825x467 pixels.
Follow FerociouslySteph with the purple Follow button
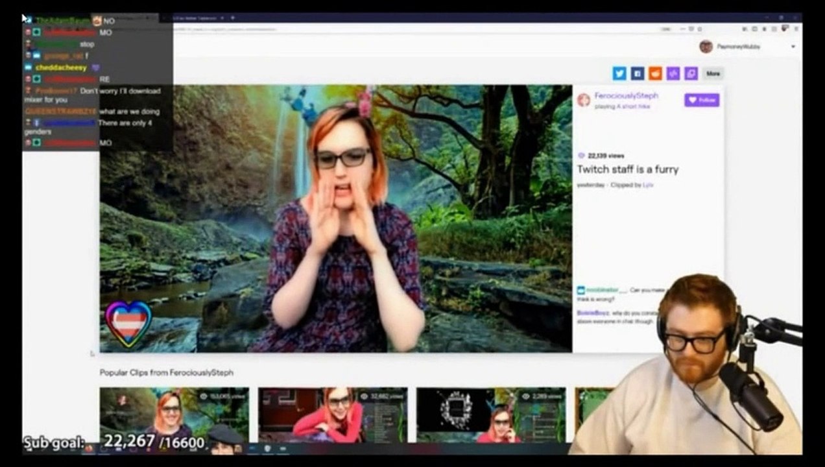pos(702,100)
